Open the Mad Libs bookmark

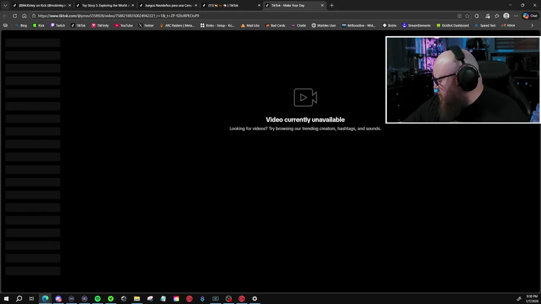pyautogui.click(x=250, y=25)
